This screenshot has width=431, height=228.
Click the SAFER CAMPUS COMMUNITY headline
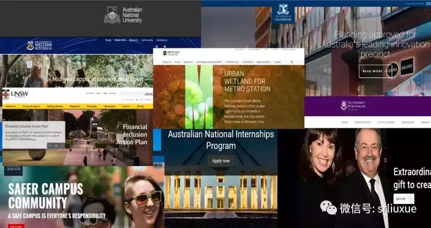click(x=45, y=196)
